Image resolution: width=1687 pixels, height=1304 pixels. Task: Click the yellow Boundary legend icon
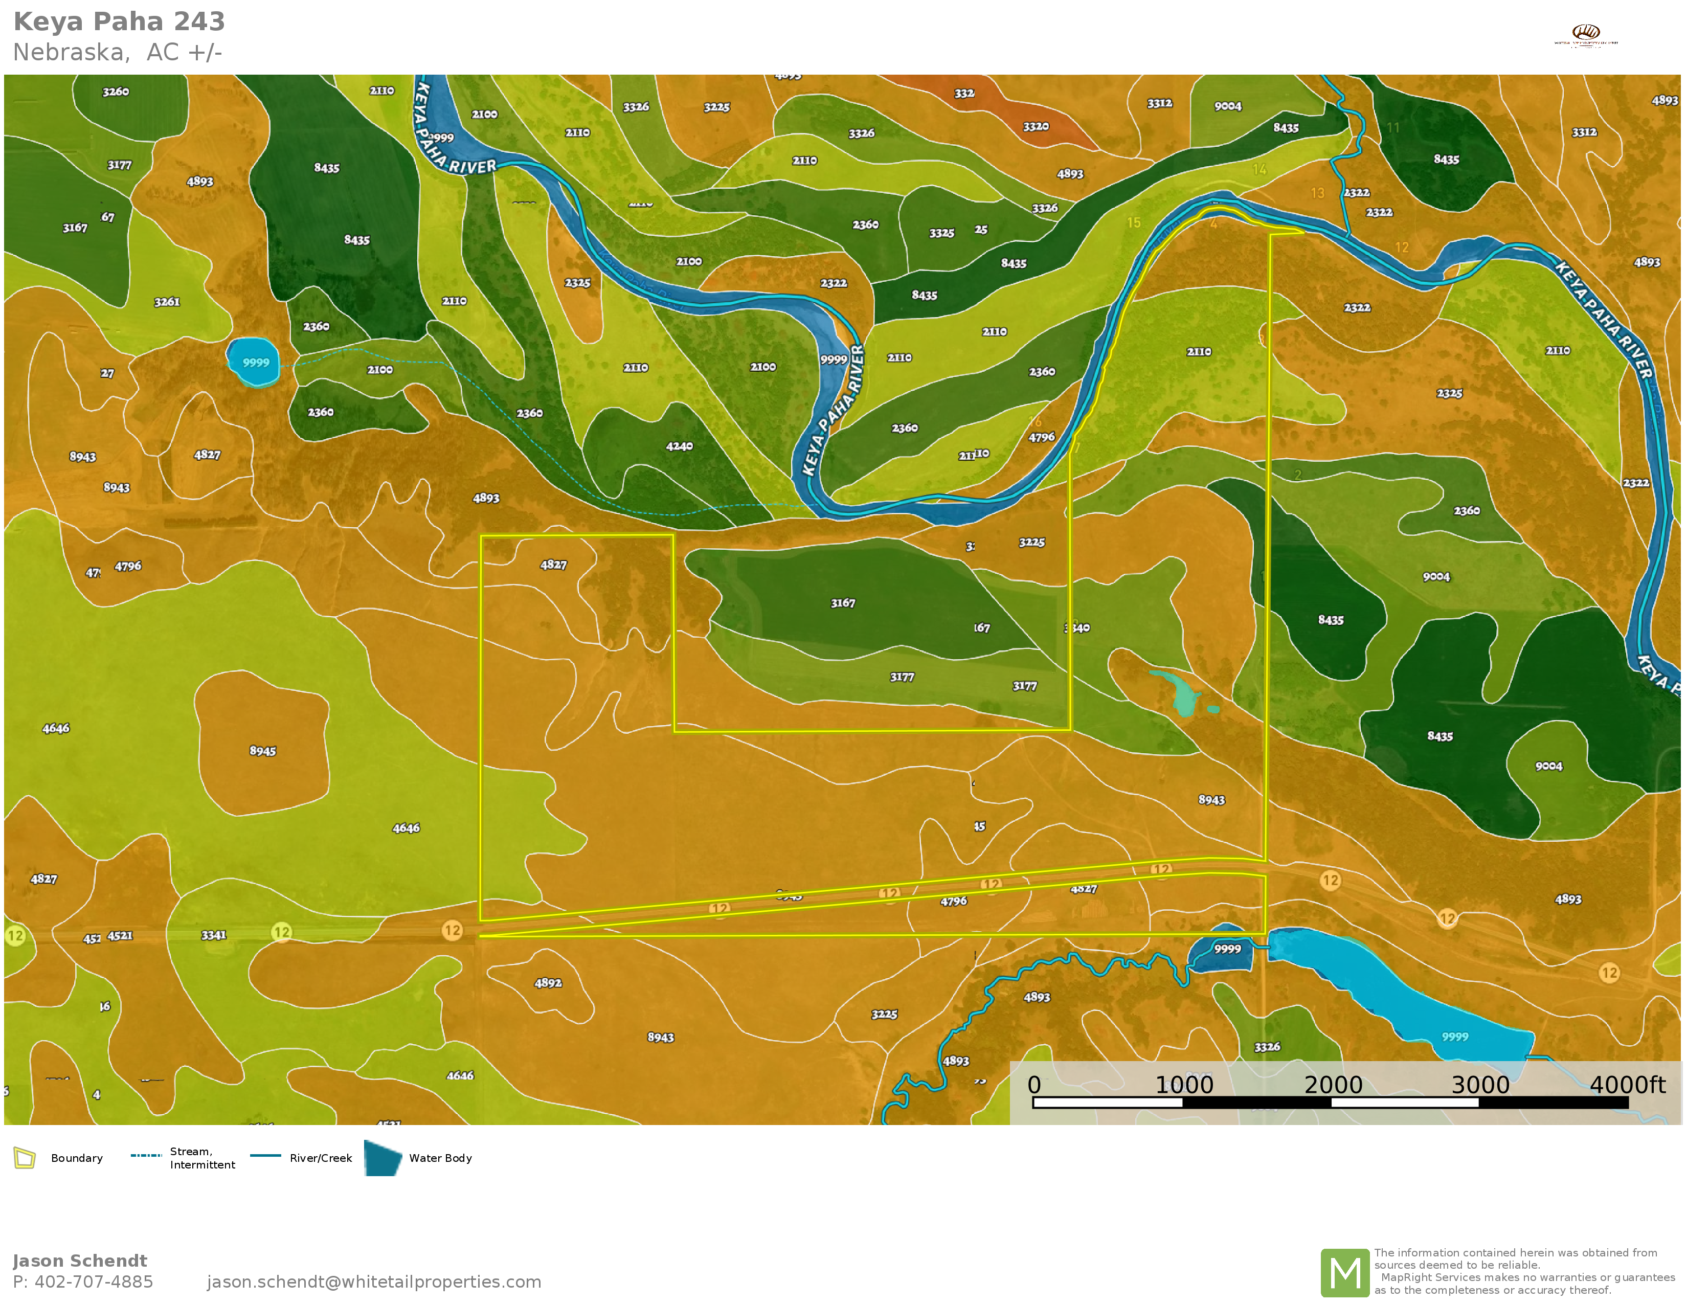pos(25,1158)
